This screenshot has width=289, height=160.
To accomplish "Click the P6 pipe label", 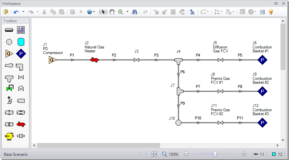I will 182,72.
